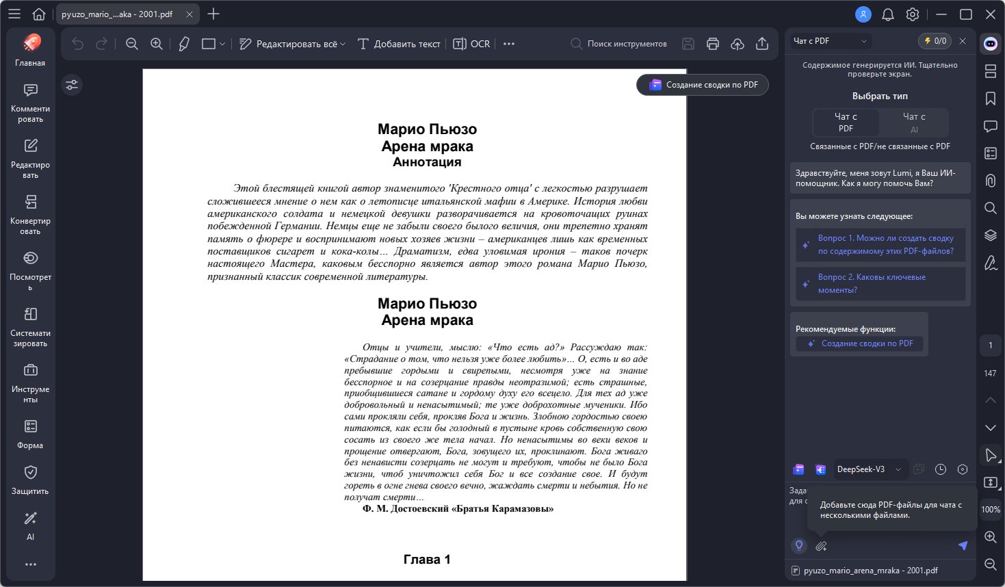Click the print icon

[713, 44]
